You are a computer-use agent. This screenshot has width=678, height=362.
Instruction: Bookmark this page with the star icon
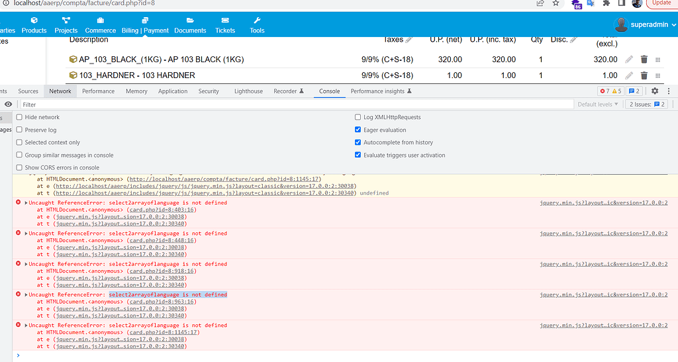click(556, 3)
